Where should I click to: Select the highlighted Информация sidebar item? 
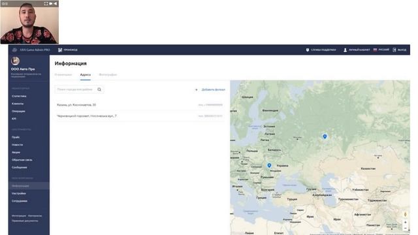click(29, 185)
